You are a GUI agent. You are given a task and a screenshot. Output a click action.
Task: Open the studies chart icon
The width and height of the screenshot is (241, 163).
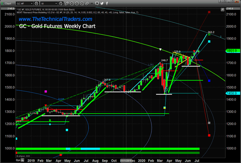pyautogui.click(x=72, y=3)
